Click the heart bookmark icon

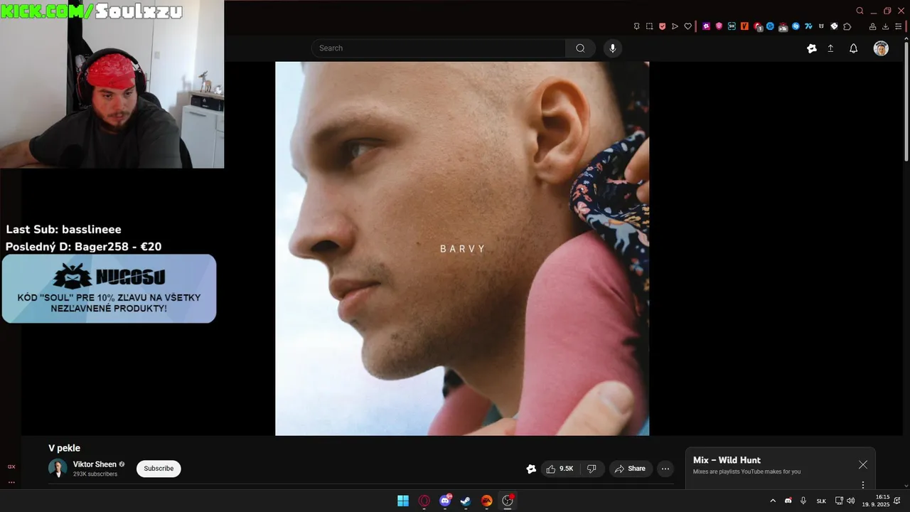[687, 26]
